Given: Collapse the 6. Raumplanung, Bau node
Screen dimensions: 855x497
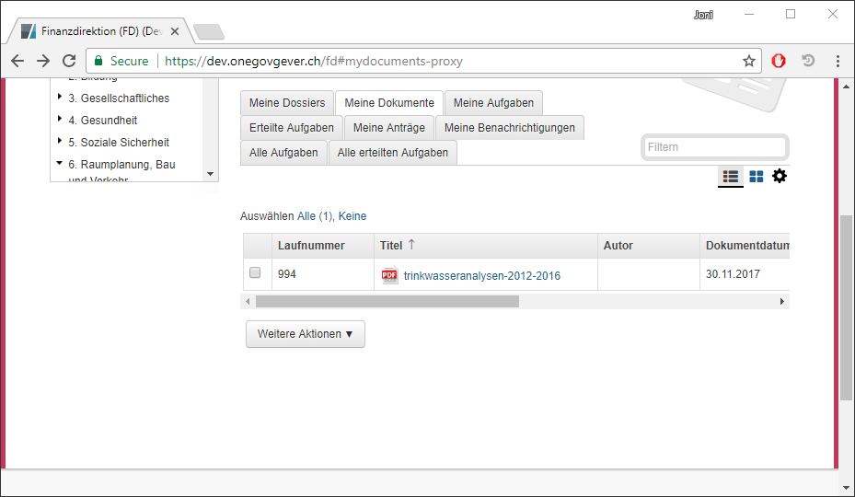Looking at the screenshot, I should tap(60, 163).
